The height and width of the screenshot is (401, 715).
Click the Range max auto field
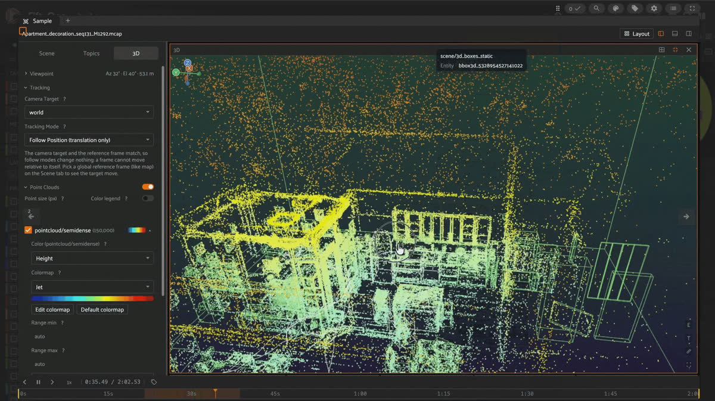(x=92, y=364)
